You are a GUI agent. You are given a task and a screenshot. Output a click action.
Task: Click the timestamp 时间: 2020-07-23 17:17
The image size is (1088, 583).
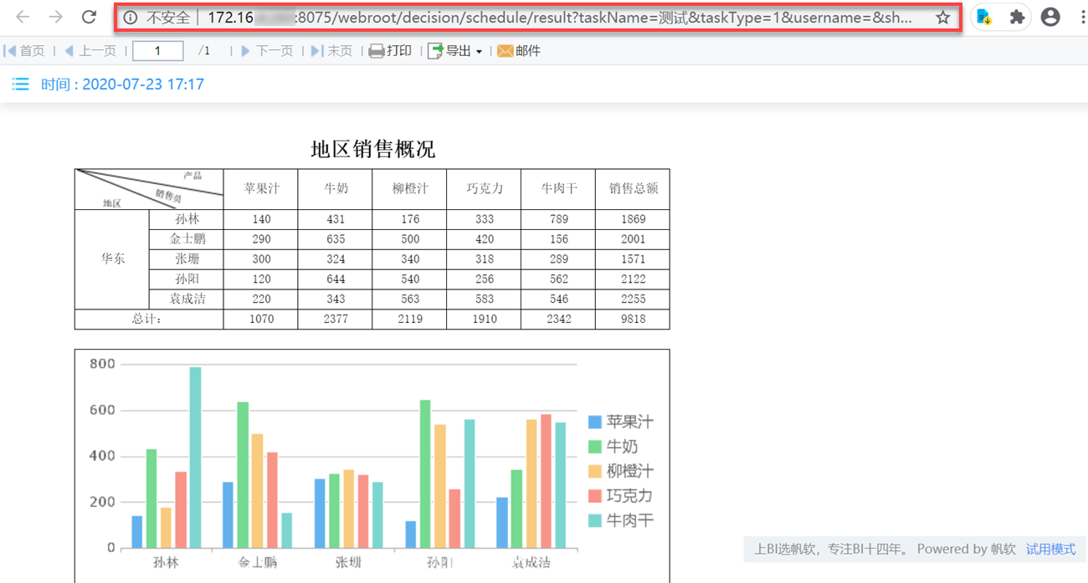point(122,84)
